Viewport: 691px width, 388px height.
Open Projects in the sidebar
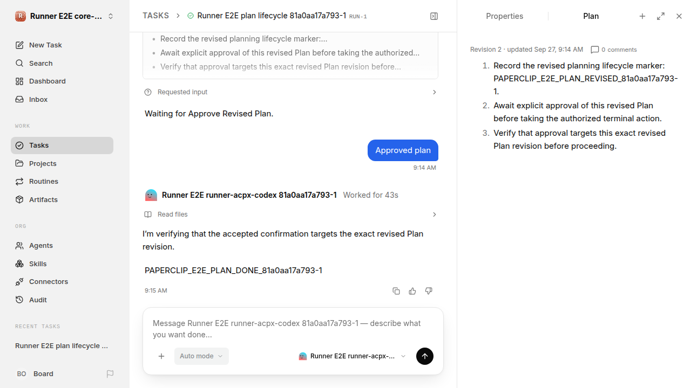pos(62,163)
